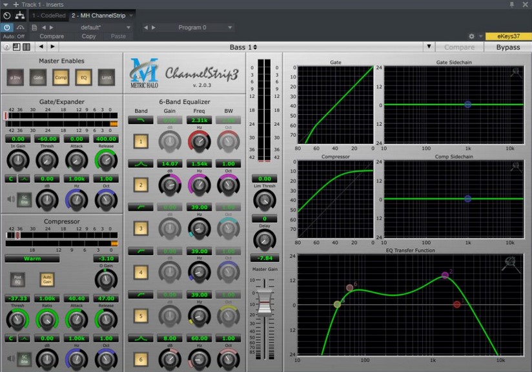Select previous preset arrow beside default
Viewport: 532px width, 372px height.
pyautogui.click(x=43, y=28)
